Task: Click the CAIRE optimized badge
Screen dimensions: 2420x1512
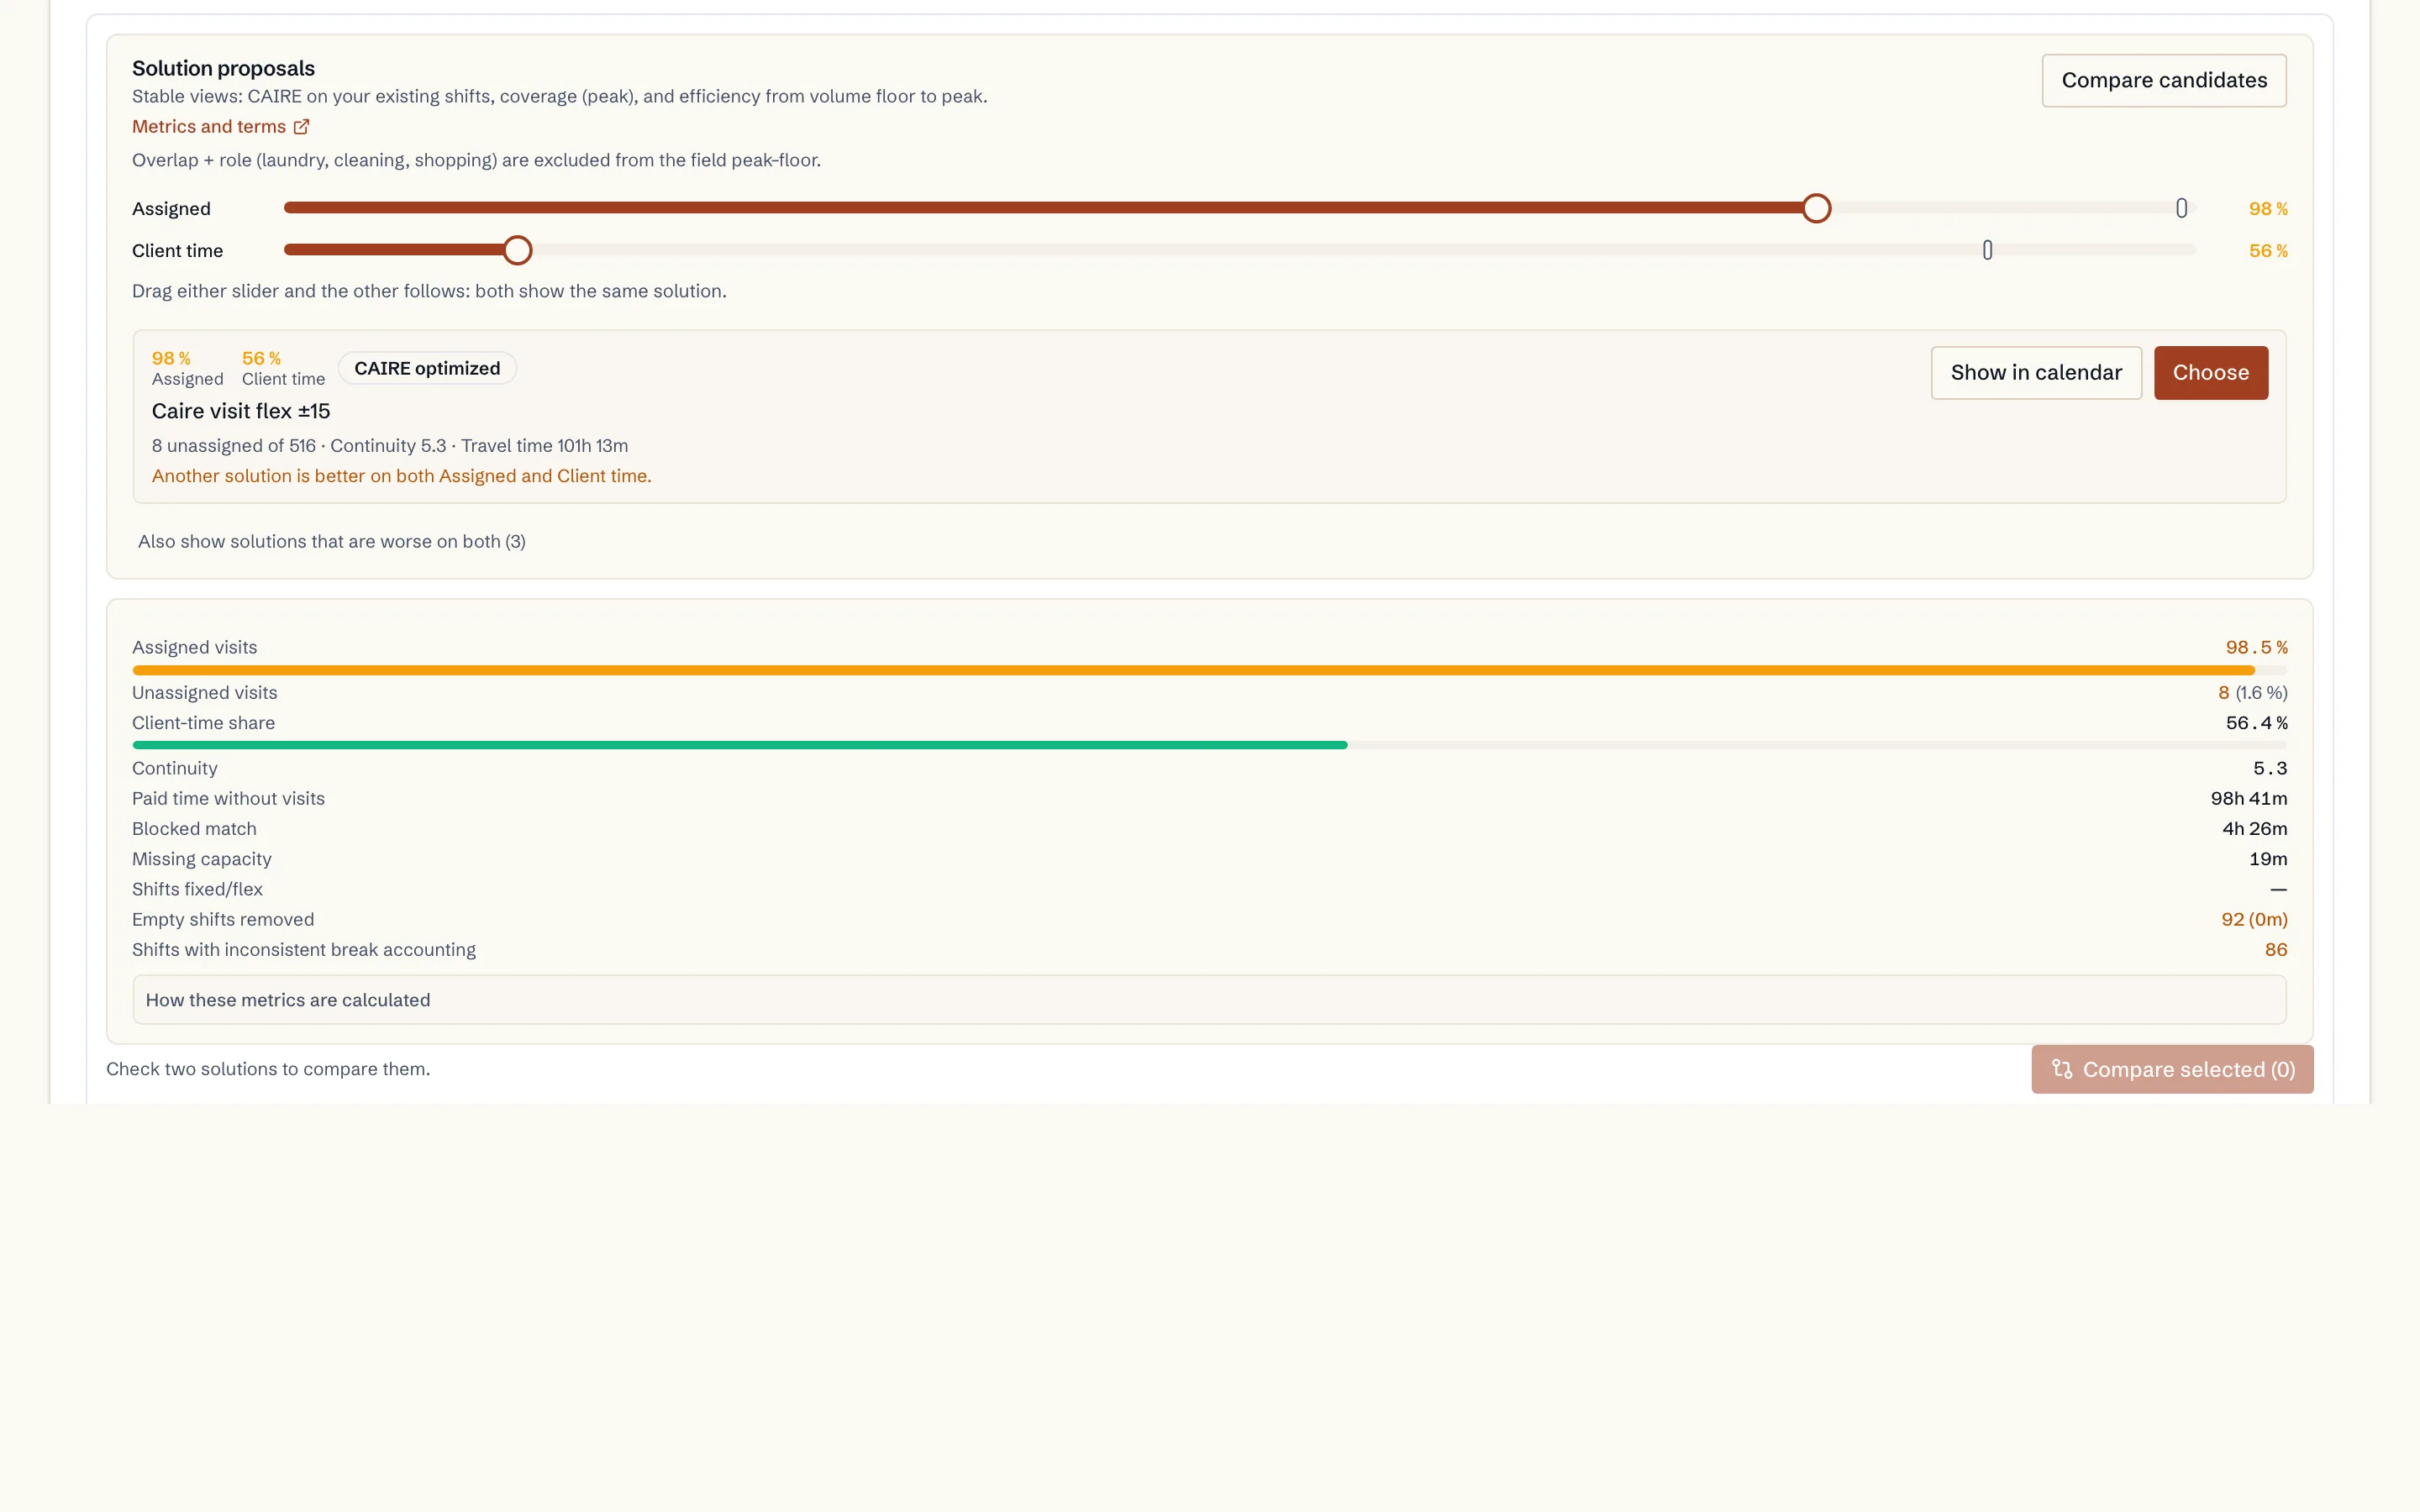Action: [427, 368]
